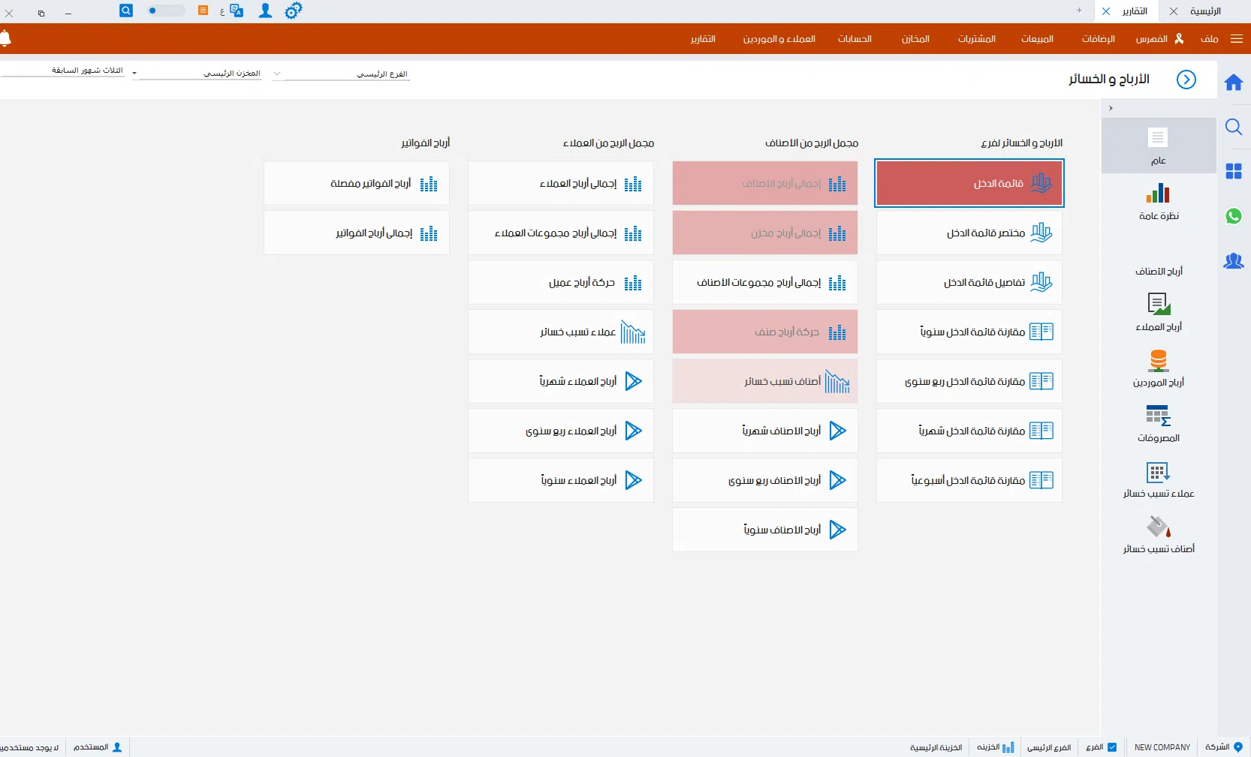Screen dimensions: 1251x757
Task: Expand the sidebar panel chevron arrow
Action: tap(1111, 108)
